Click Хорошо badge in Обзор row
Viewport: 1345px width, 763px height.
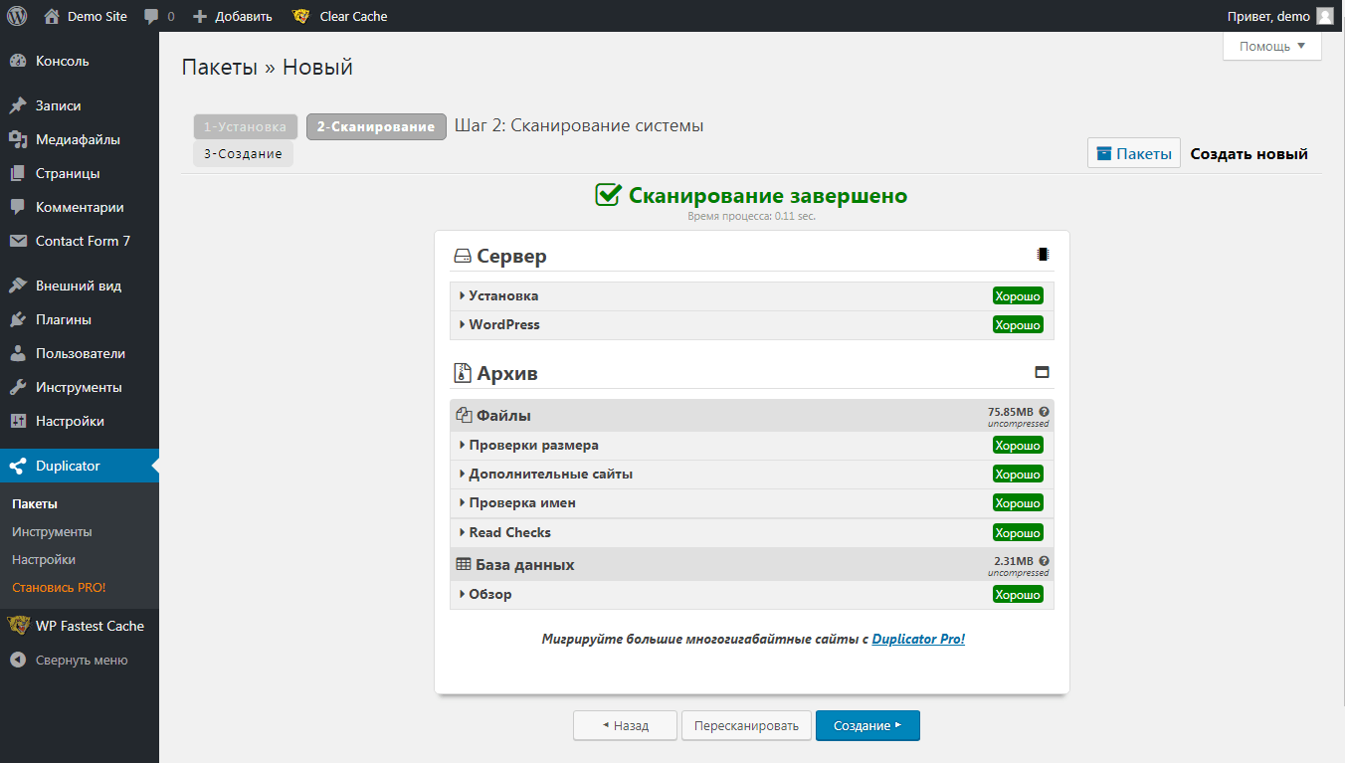click(x=1018, y=594)
